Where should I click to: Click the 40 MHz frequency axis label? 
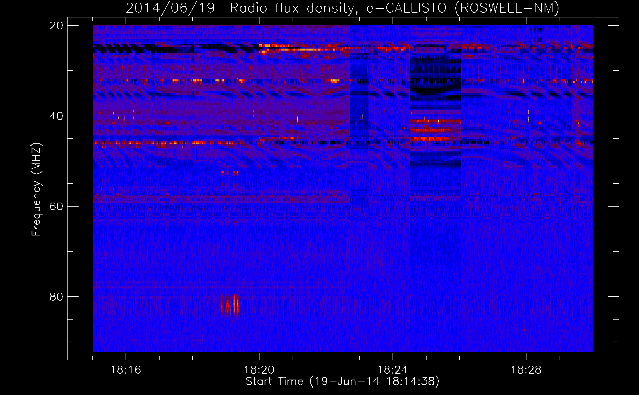coord(56,116)
